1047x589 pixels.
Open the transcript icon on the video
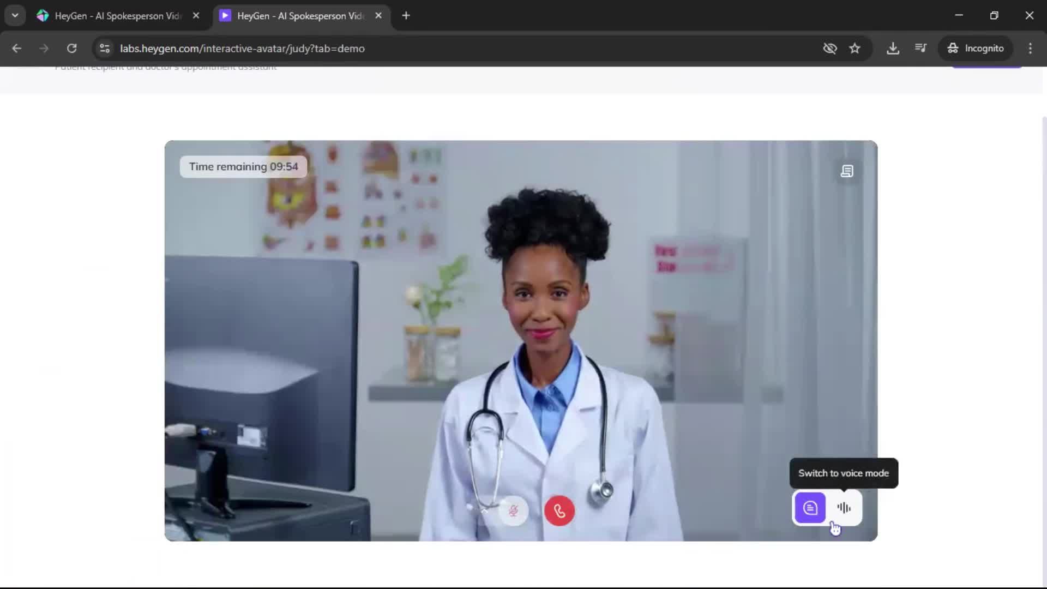pyautogui.click(x=847, y=171)
